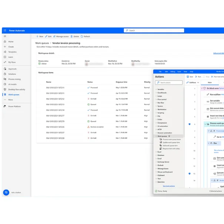
Task: Open the Edit menu in desktop designer
Action: 167,71
